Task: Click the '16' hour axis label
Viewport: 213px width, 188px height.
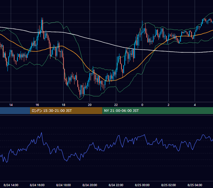Action: point(37,105)
